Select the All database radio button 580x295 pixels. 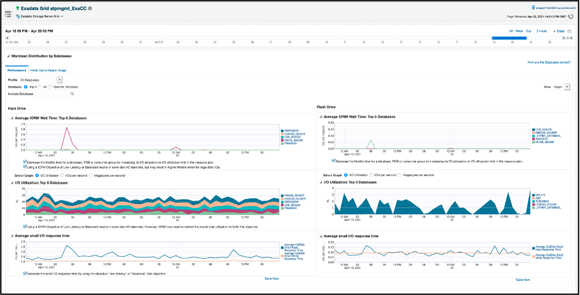(40, 87)
